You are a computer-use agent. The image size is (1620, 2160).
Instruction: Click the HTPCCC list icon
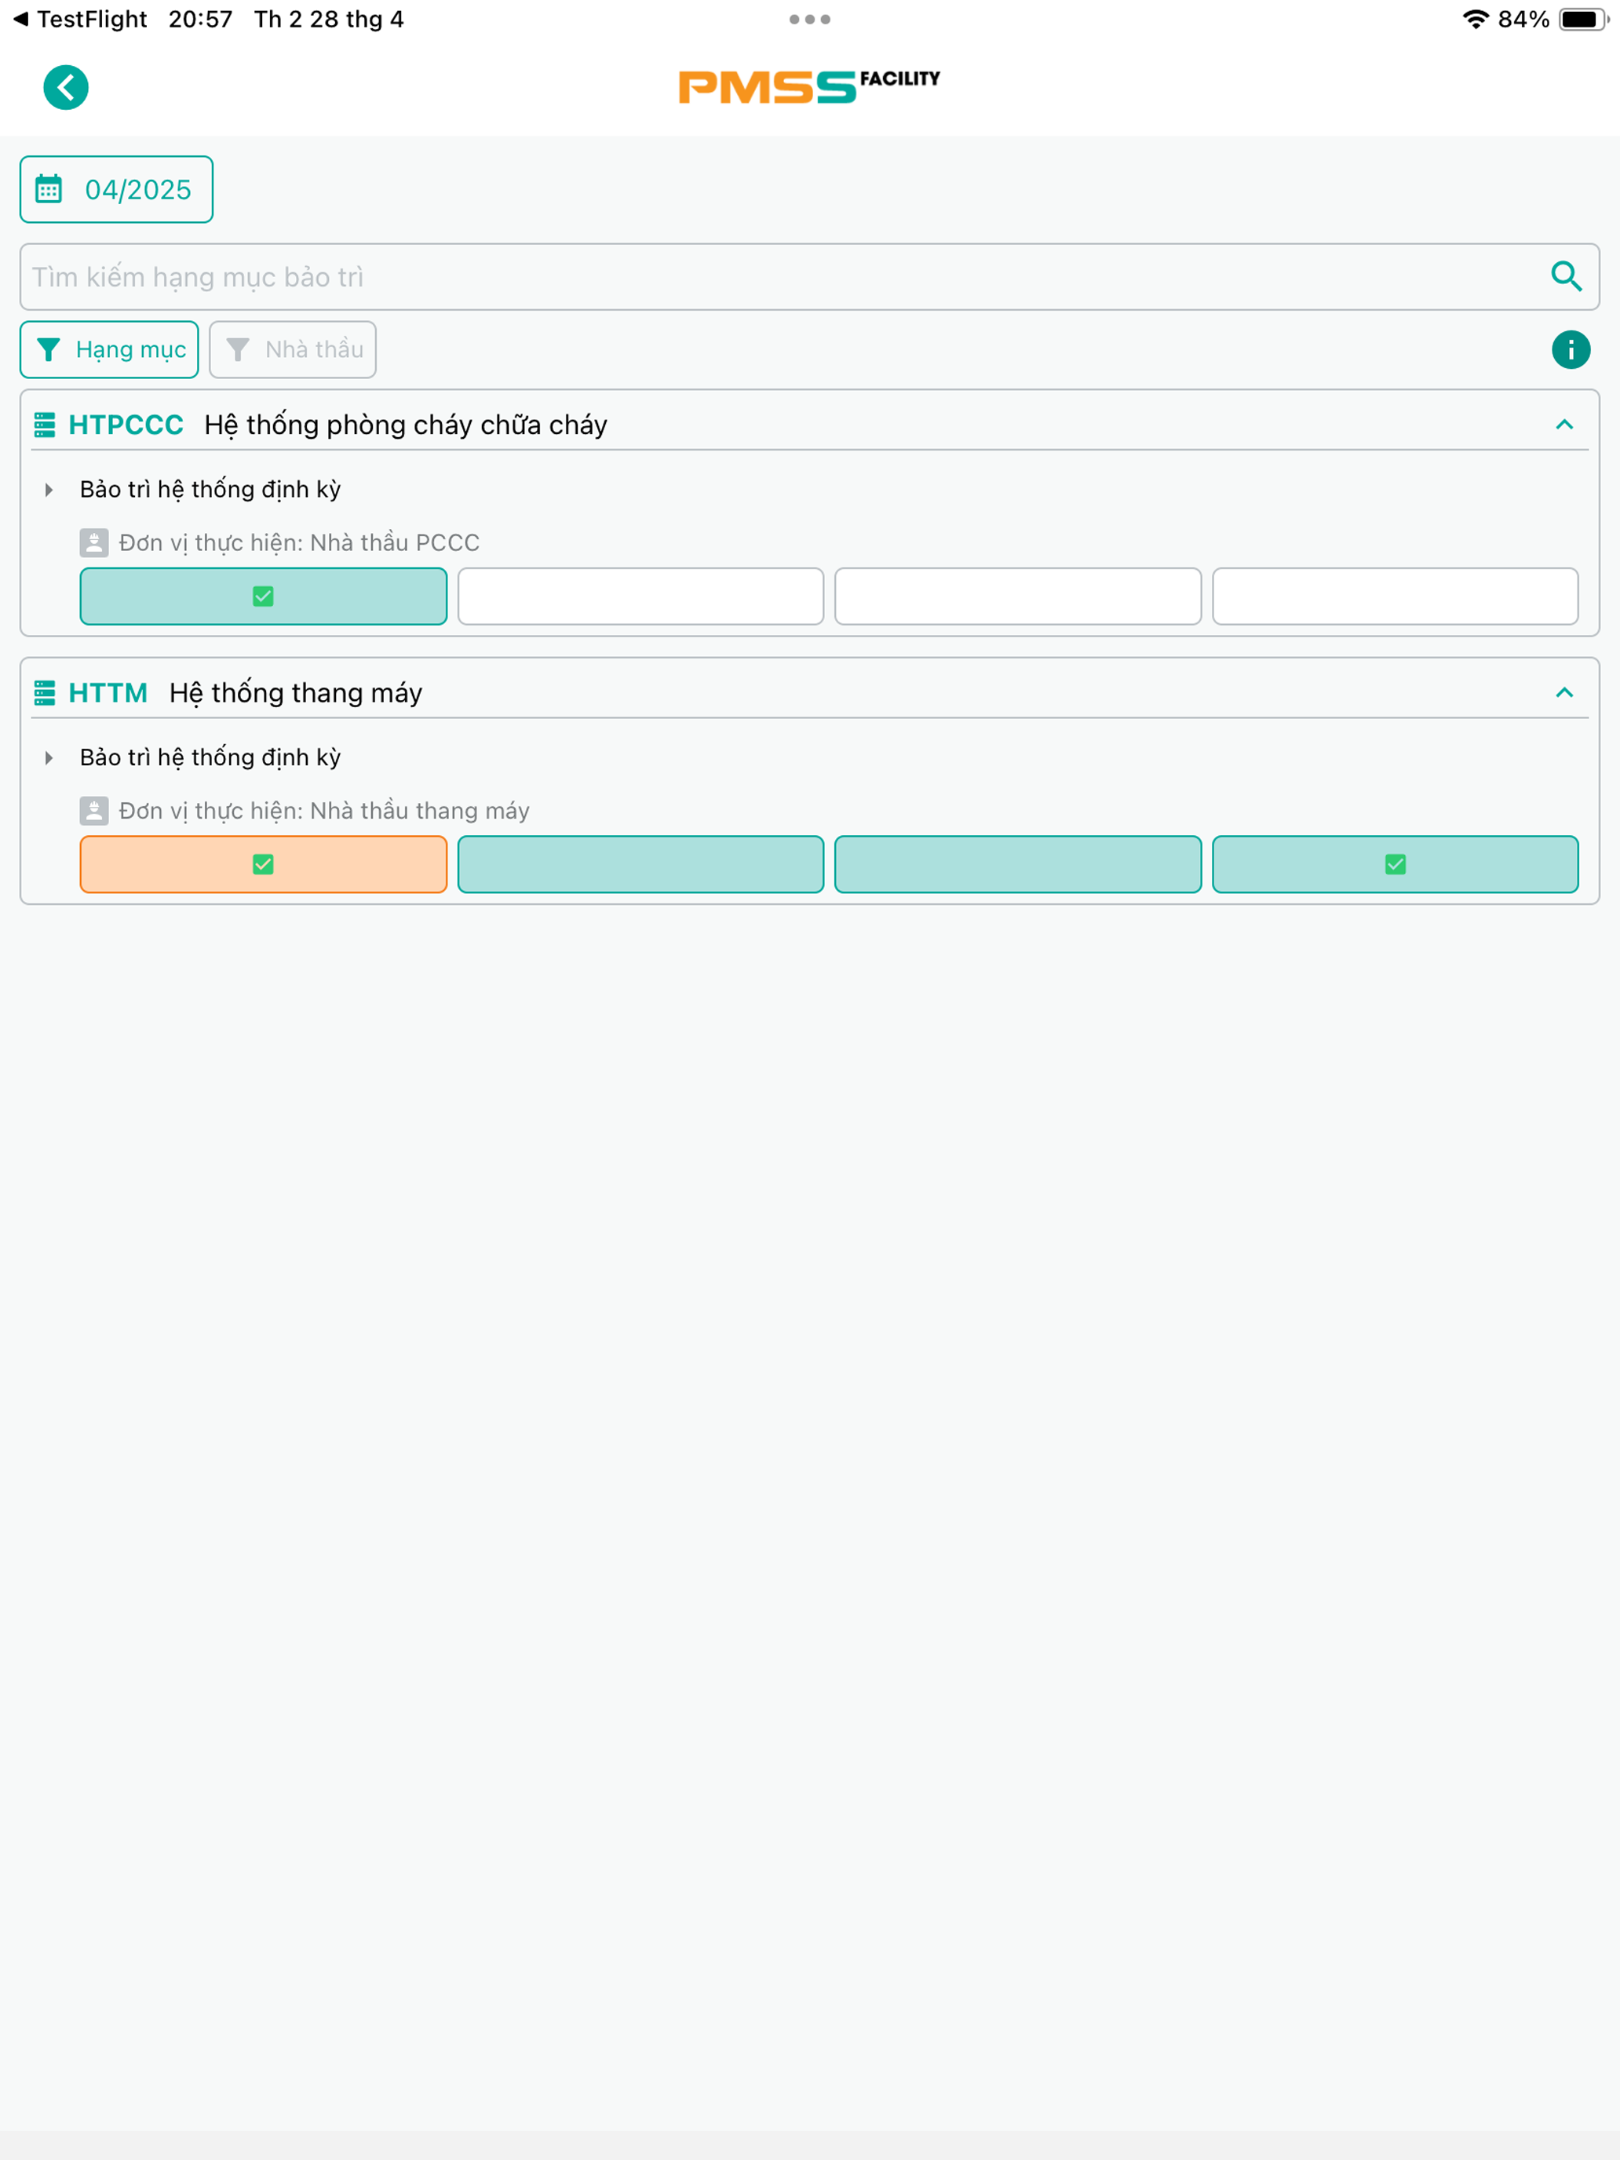(x=45, y=425)
